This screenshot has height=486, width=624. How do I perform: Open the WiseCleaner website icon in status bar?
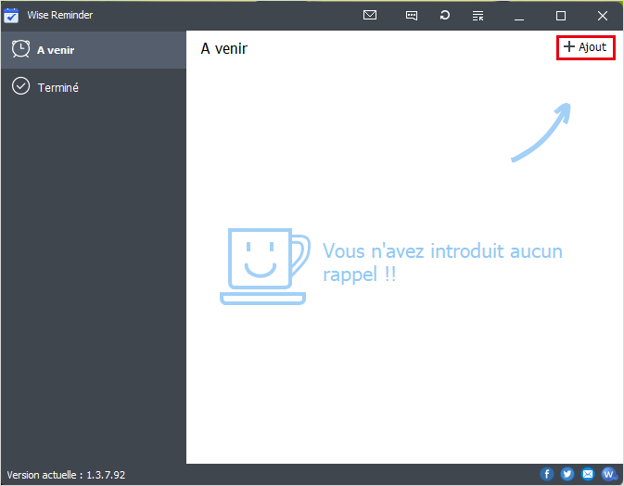point(608,474)
